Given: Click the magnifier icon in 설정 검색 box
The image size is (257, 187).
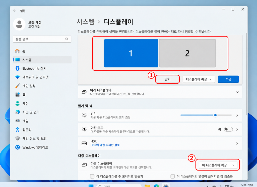Looking at the screenshot, I should [67, 39].
